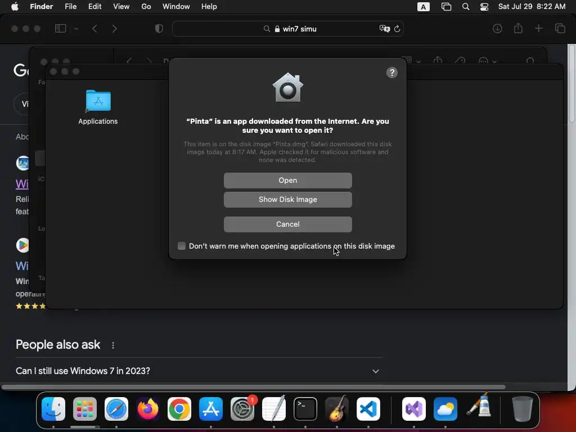Open Stage Manager from the menu bar icon
This screenshot has width=576, height=432.
click(446, 7)
